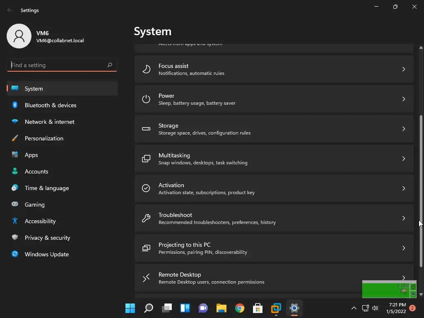Click the Accounts person icon
Image resolution: width=424 pixels, height=318 pixels.
click(15, 171)
